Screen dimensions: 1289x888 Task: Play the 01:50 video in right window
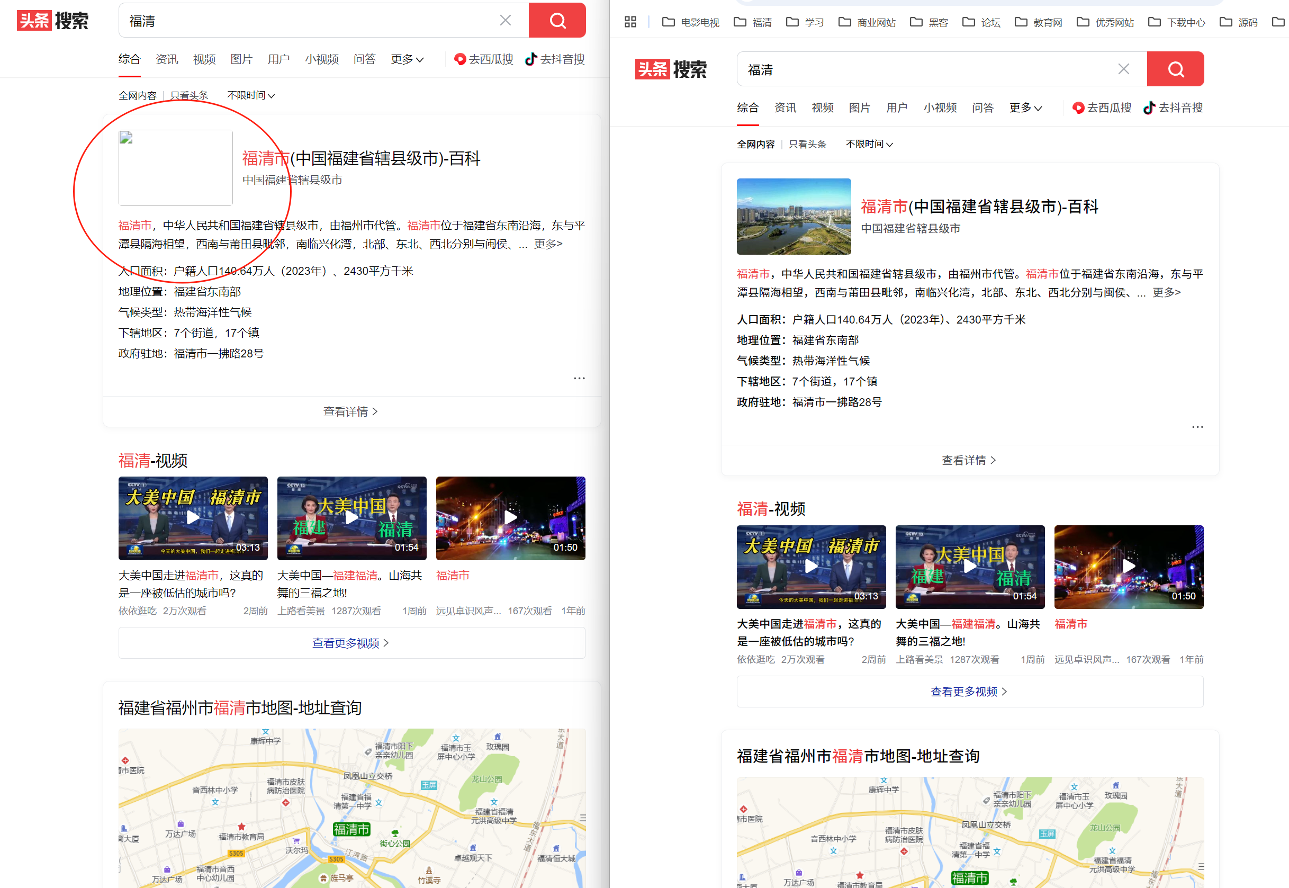tap(1129, 567)
